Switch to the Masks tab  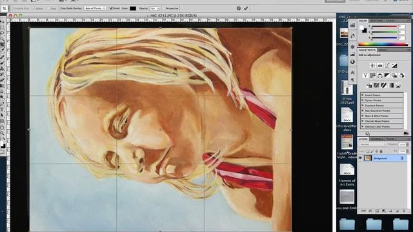[383, 50]
